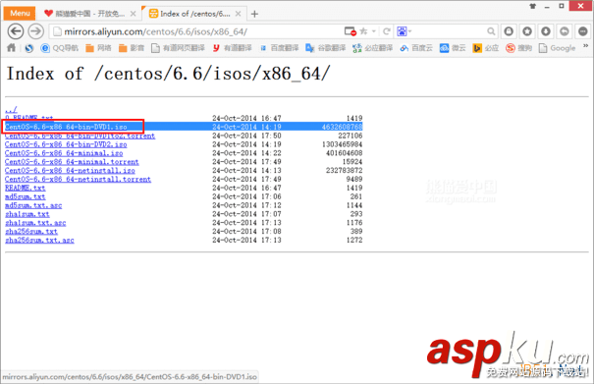Click the file size 401604608
This screenshot has height=384, width=594.
pos(344,153)
